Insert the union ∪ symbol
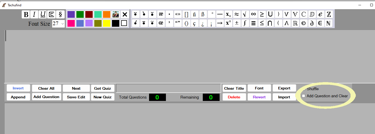Screen dimensions: 375x134 [270, 14]
